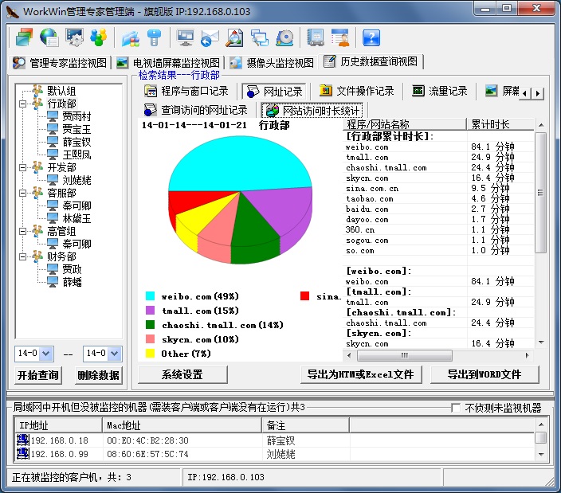Viewport: 561px width, 493px height.
Task: Click the computer icon next to 薛蟠
Action: point(53,282)
